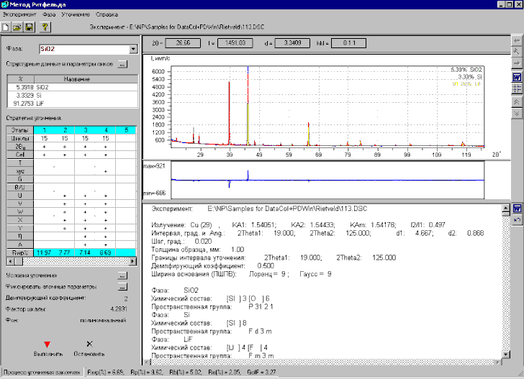Viewport: 524px width, 379px height.
Task: Open the Условия уточнения ellipsis button
Action: pos(122,275)
